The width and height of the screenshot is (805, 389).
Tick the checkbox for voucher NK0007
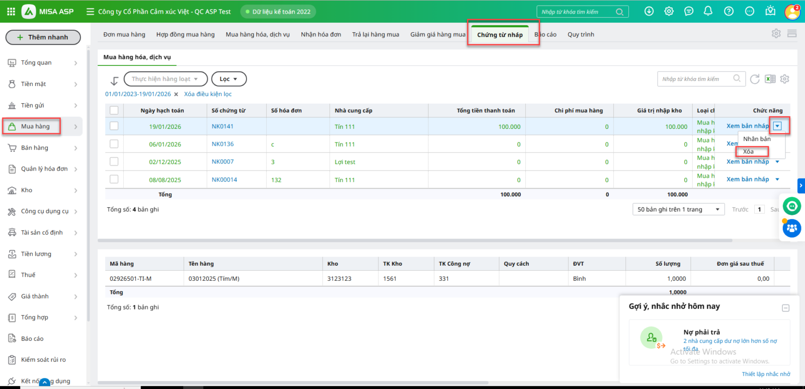tap(114, 162)
